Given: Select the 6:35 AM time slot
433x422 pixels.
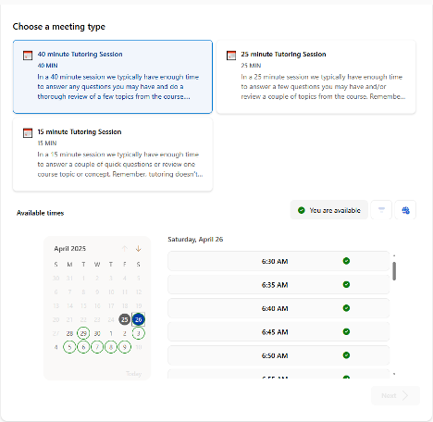Looking at the screenshot, I should [x=278, y=285].
